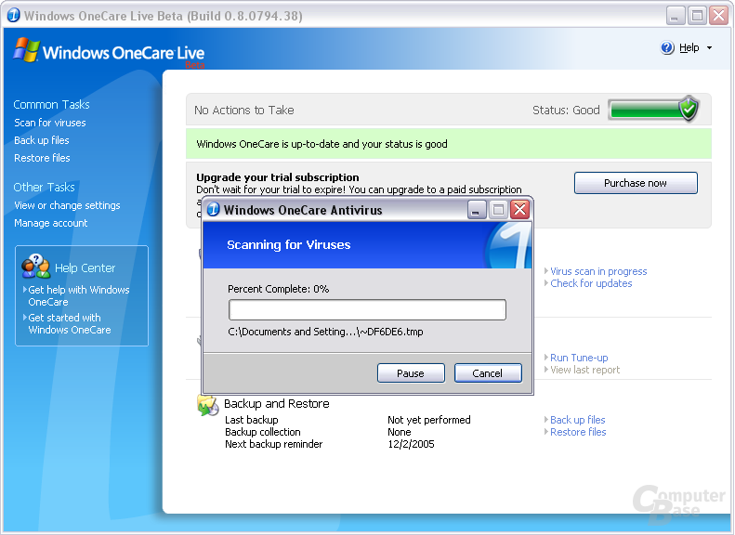
Task: Open Virus scan in progress link
Action: point(598,271)
